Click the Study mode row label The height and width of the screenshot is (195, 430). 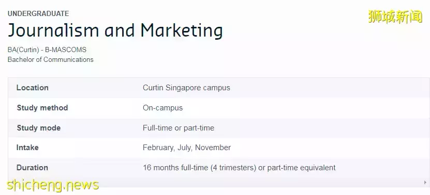pos(39,128)
